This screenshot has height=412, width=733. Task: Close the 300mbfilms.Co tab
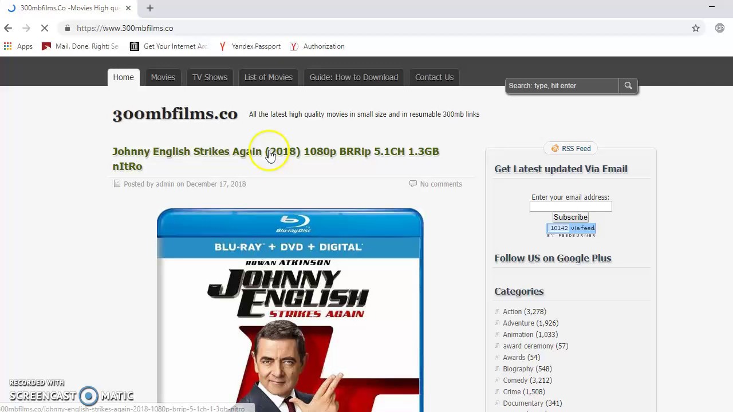(x=128, y=8)
